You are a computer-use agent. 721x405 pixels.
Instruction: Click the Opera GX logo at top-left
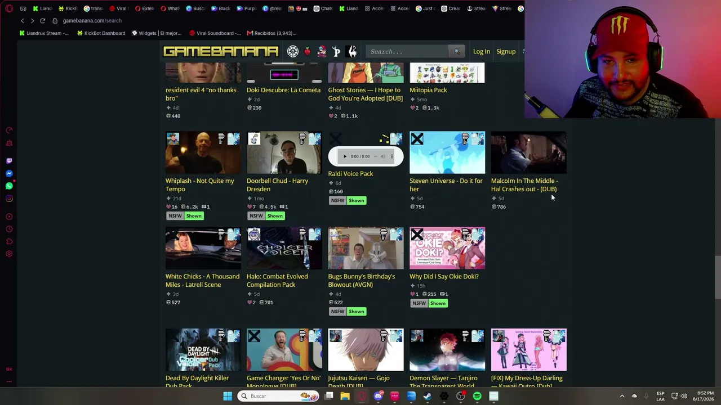click(8, 8)
